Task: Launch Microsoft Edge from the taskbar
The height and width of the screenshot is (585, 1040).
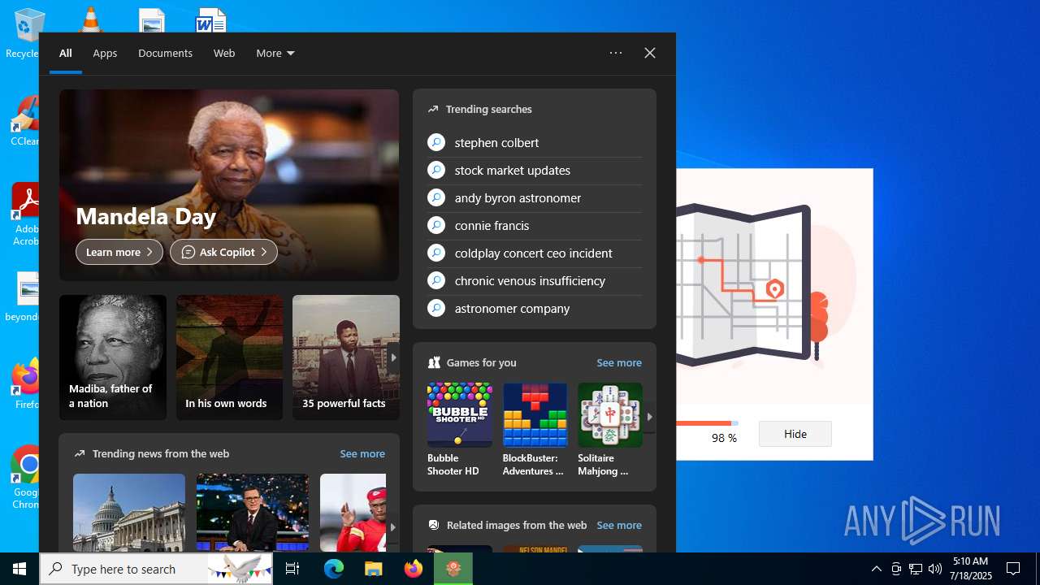Action: (334, 569)
